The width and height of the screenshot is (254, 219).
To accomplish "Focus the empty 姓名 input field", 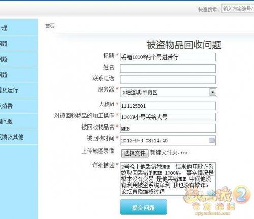I will point(168,69).
